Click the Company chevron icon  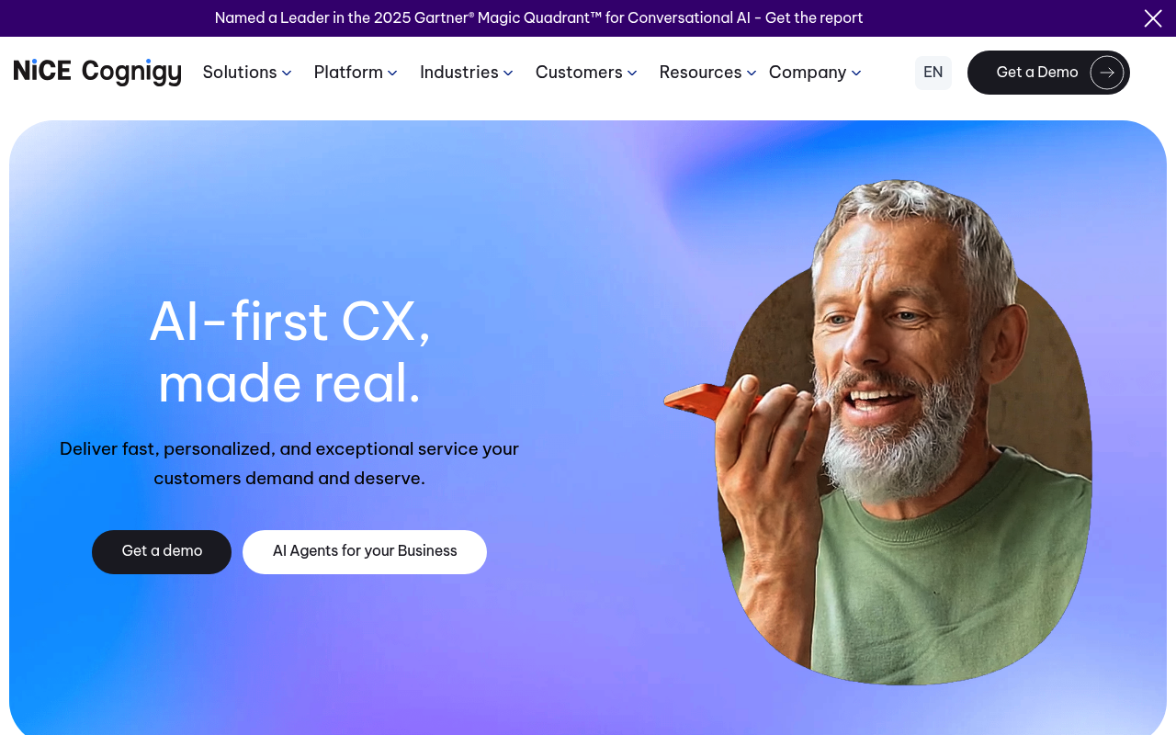pyautogui.click(x=856, y=73)
